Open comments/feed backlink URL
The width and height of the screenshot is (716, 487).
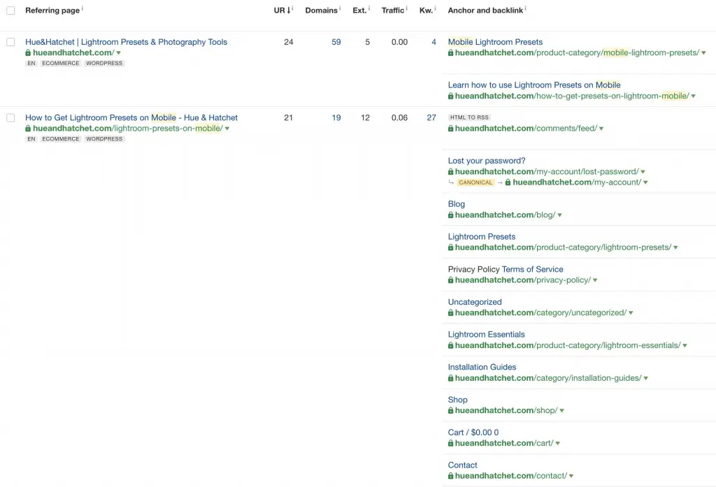tap(526, 129)
